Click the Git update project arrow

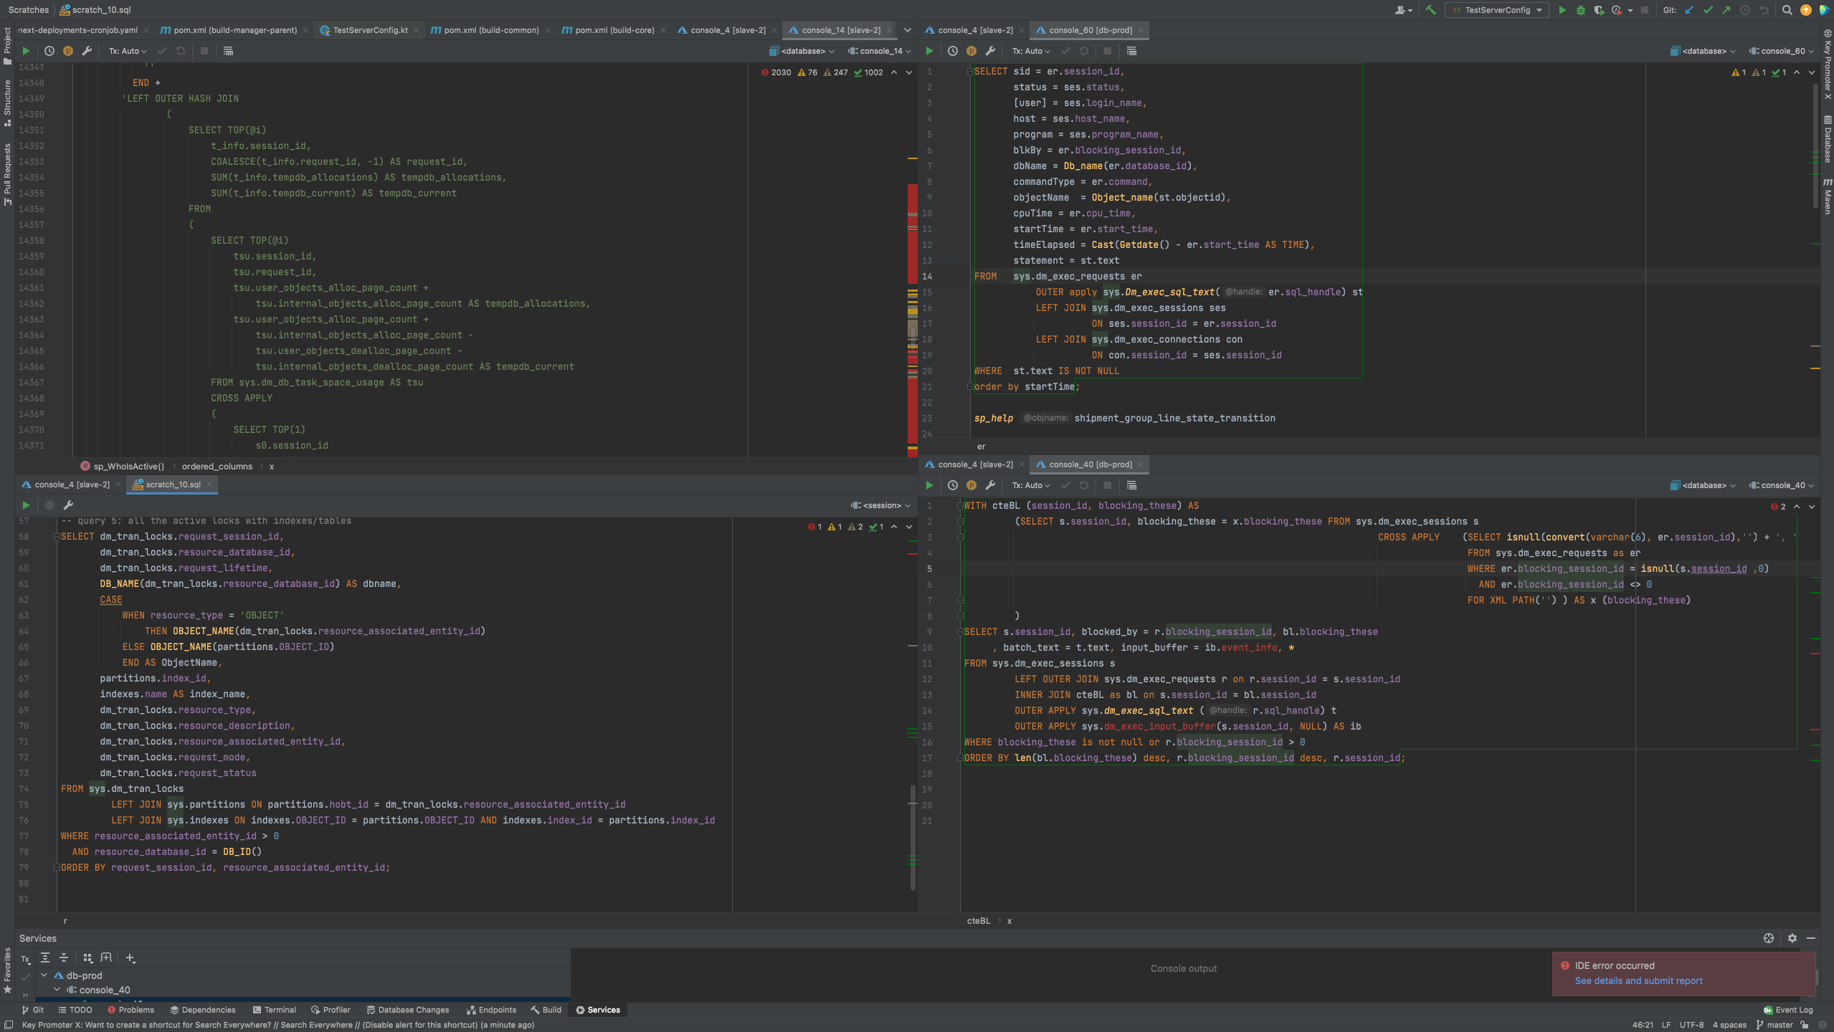(1689, 10)
